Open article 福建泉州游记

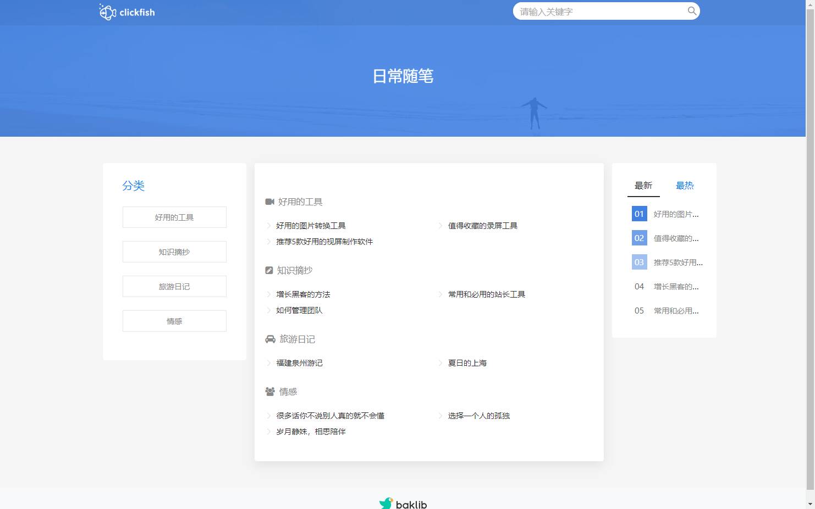[299, 363]
